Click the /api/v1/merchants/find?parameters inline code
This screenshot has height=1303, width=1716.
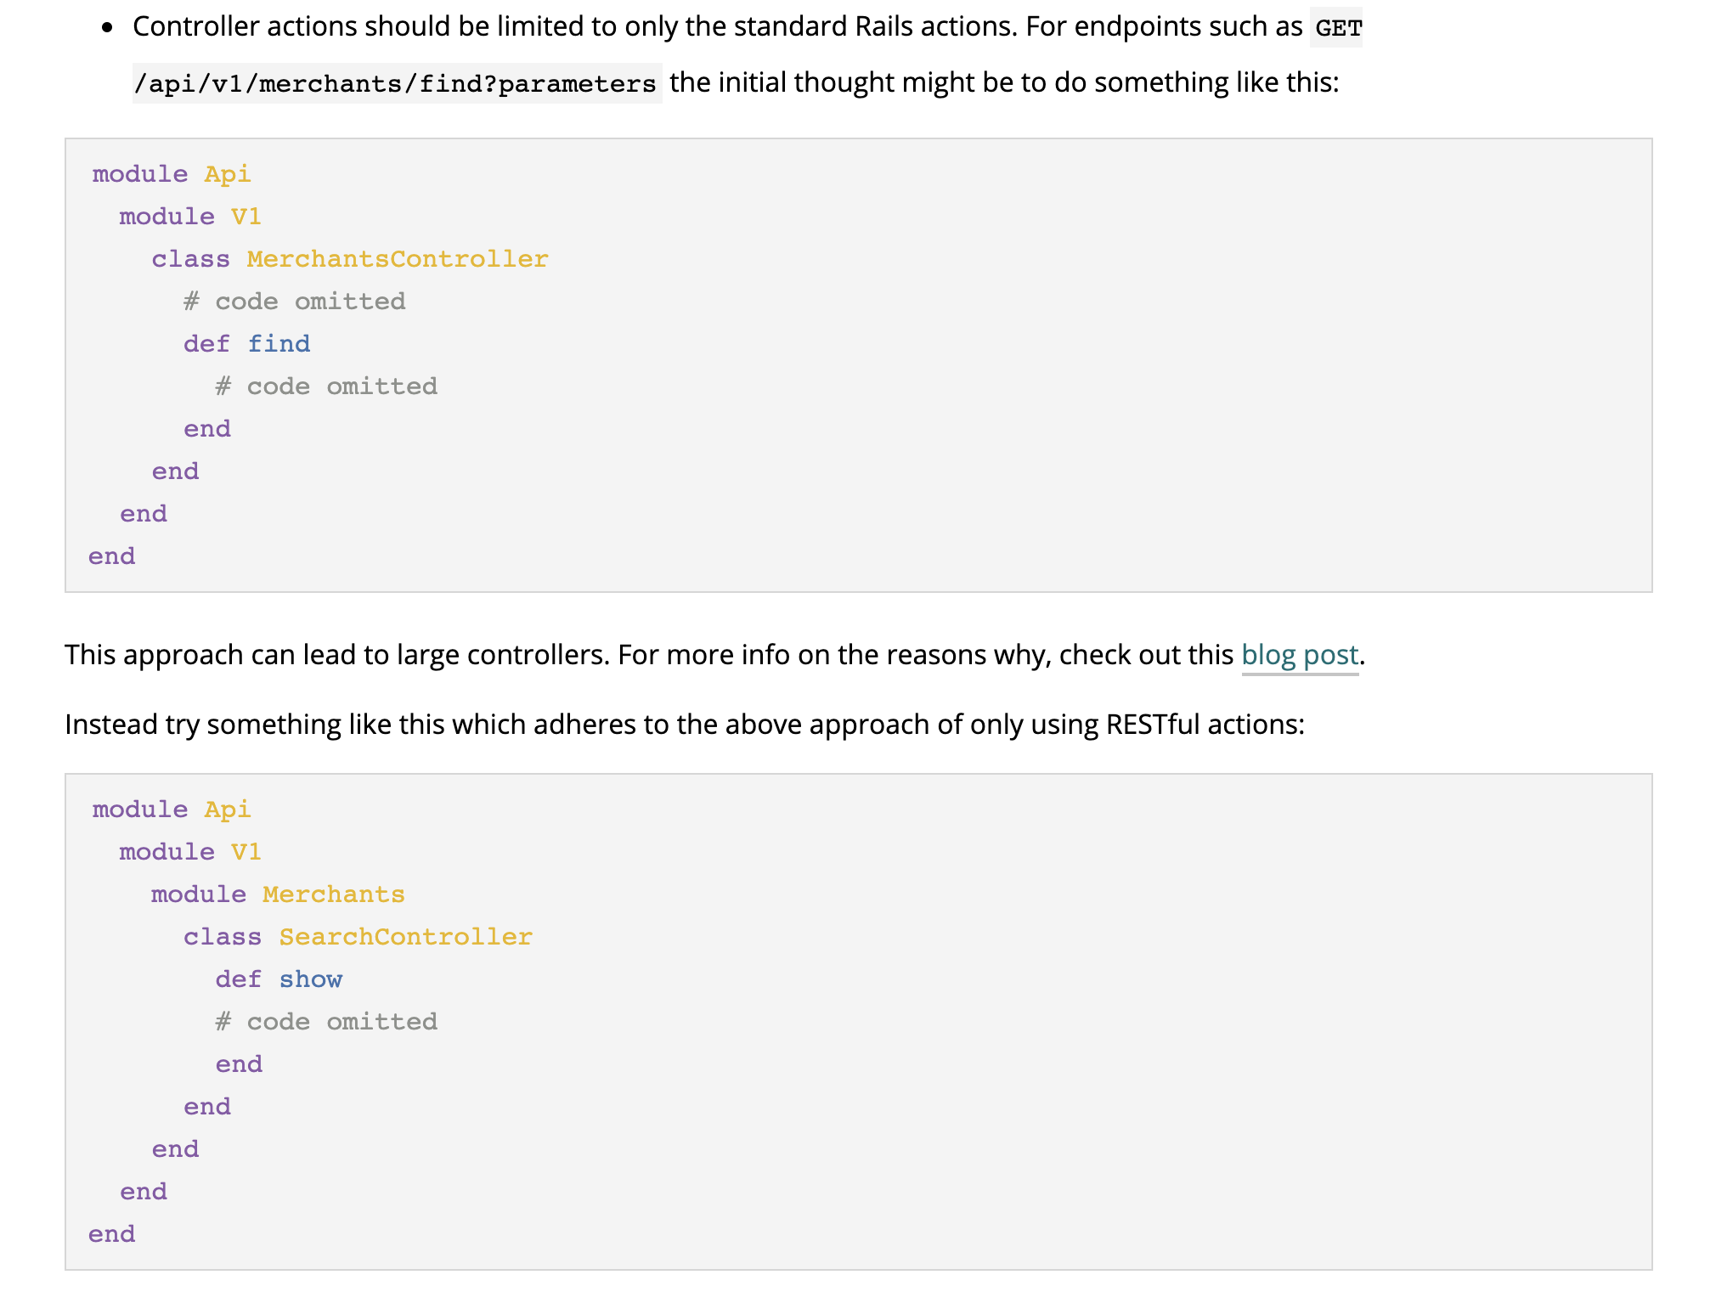pos(396,83)
